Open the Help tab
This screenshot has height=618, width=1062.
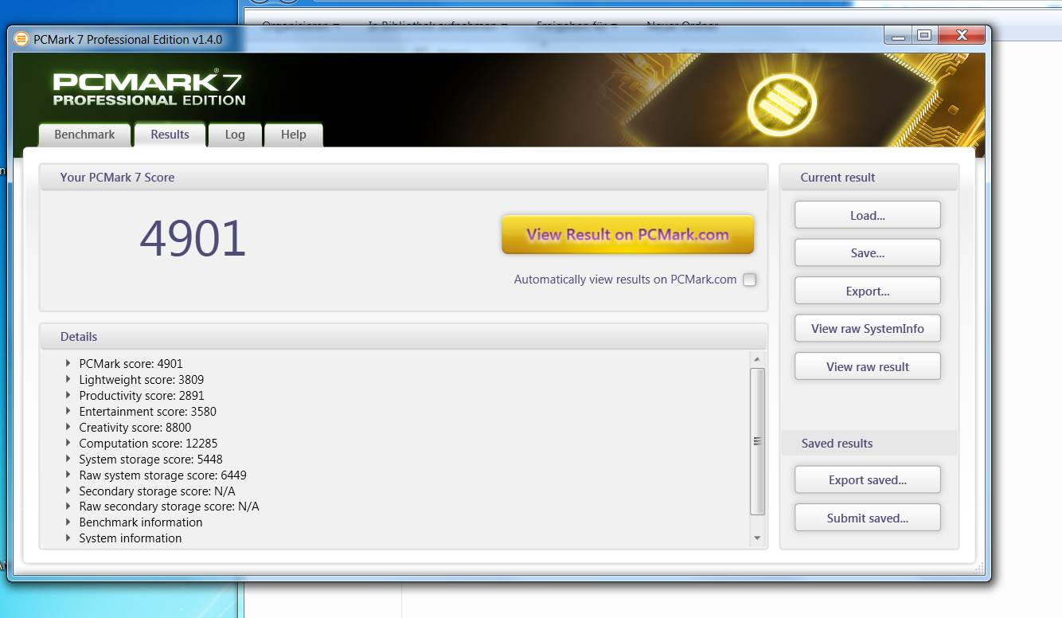tap(294, 135)
